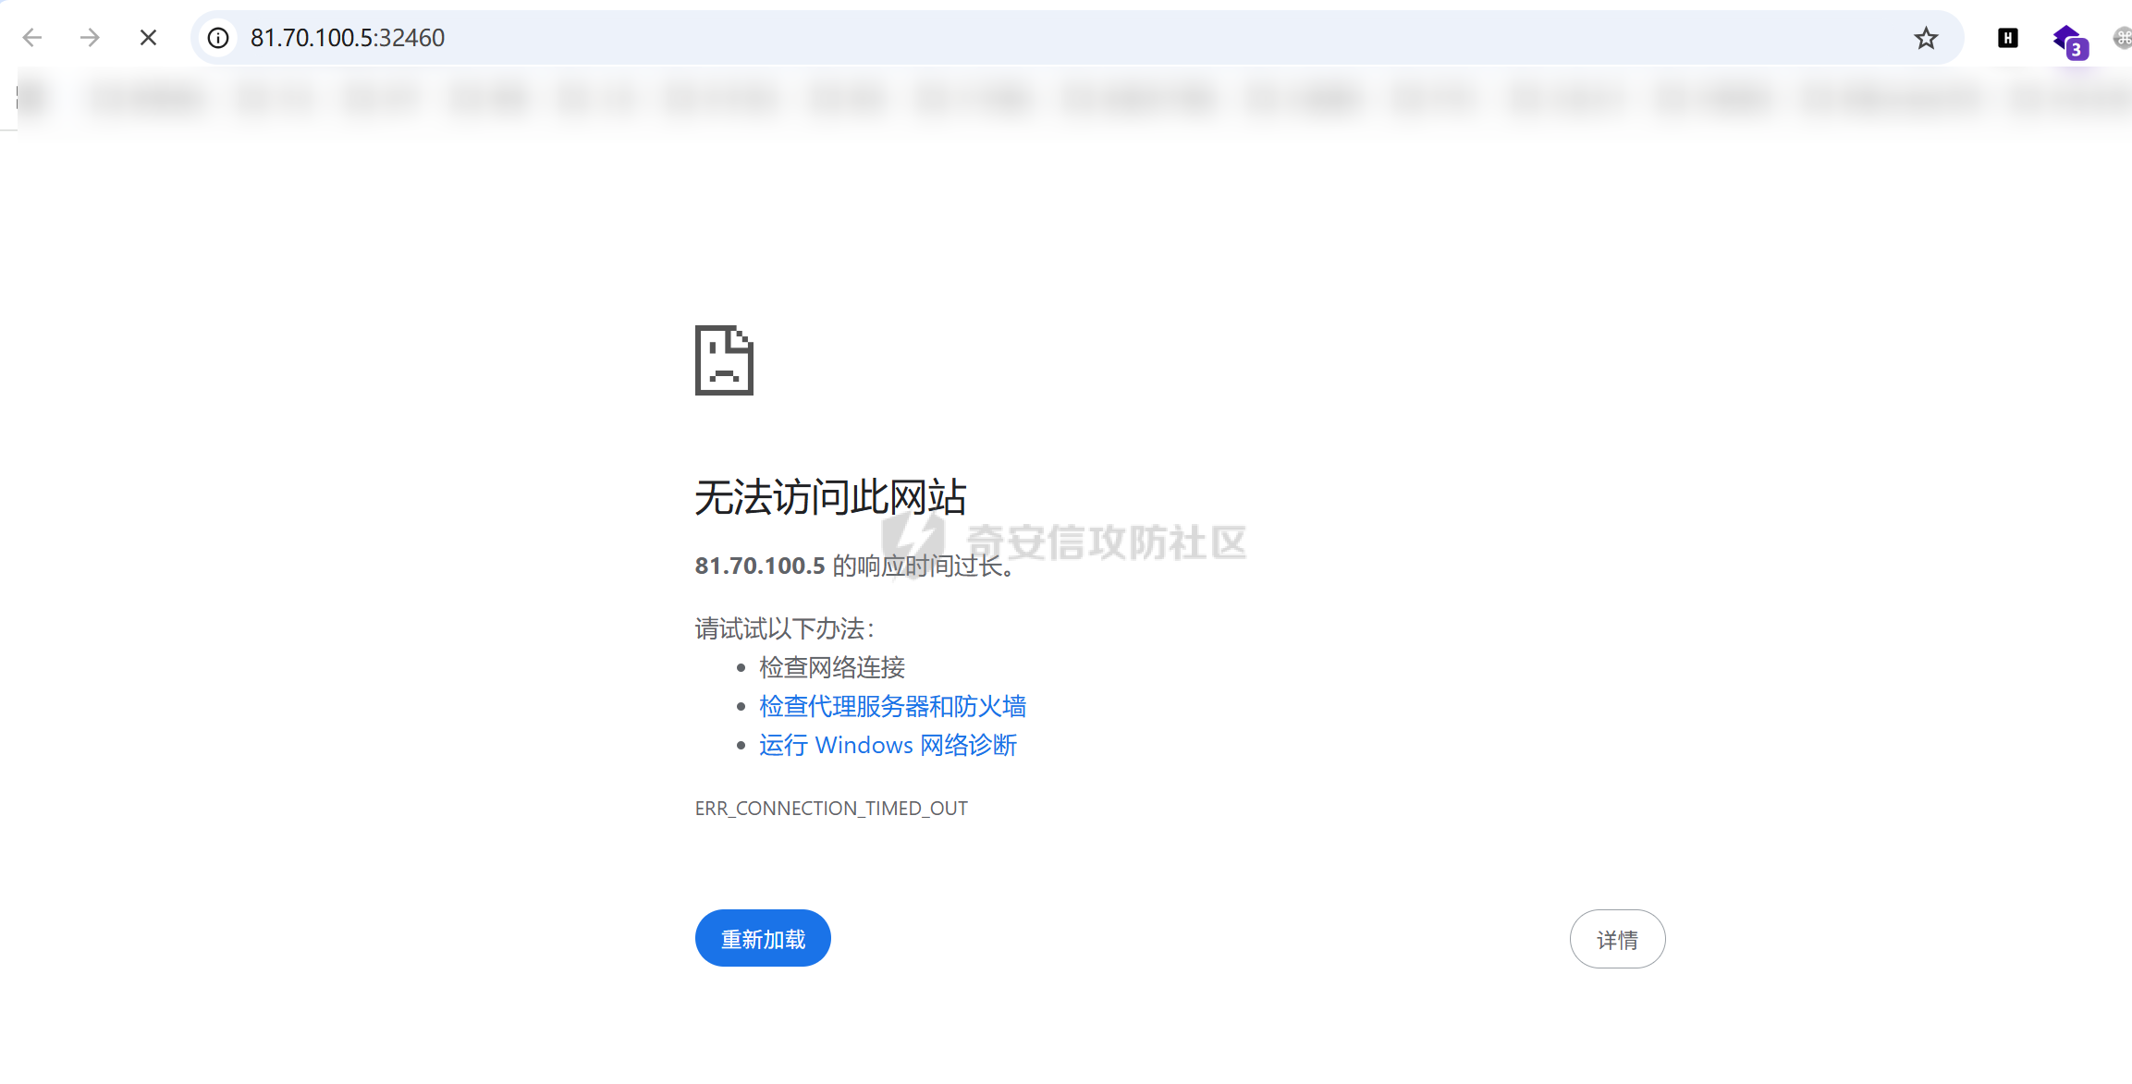This screenshot has width=2132, height=1084.
Task: Click the 重新加载 reload button
Action: [763, 939]
